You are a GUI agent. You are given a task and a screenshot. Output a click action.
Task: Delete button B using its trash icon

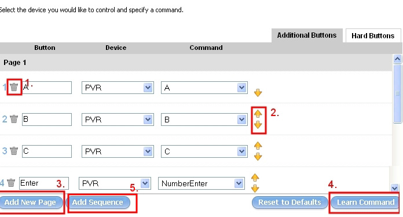coord(14,119)
